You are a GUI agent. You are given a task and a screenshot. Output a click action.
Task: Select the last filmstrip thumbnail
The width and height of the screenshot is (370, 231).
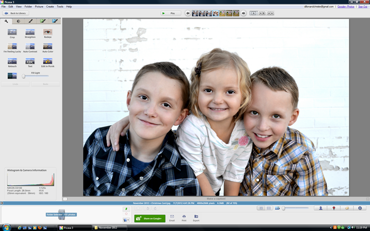coord(236,13)
